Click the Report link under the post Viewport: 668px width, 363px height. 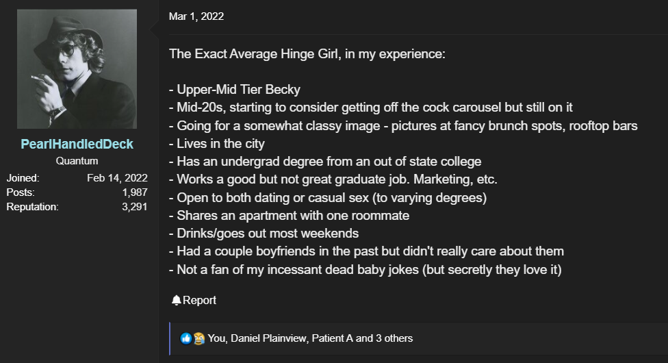pyautogui.click(x=199, y=300)
